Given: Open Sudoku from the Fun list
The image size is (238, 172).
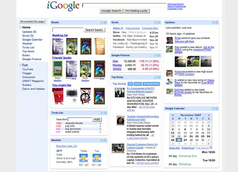Looking at the screenshot, I should 27,85.
